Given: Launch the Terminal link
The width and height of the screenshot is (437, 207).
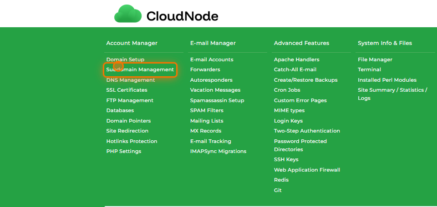Looking at the screenshot, I should 369,69.
